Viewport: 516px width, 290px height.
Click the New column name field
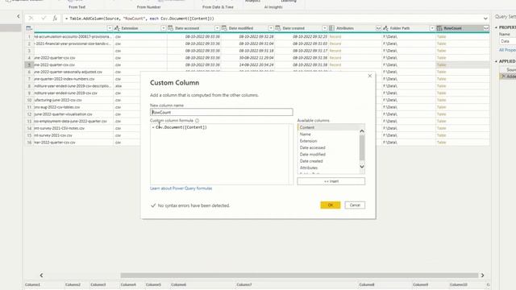[221, 112]
